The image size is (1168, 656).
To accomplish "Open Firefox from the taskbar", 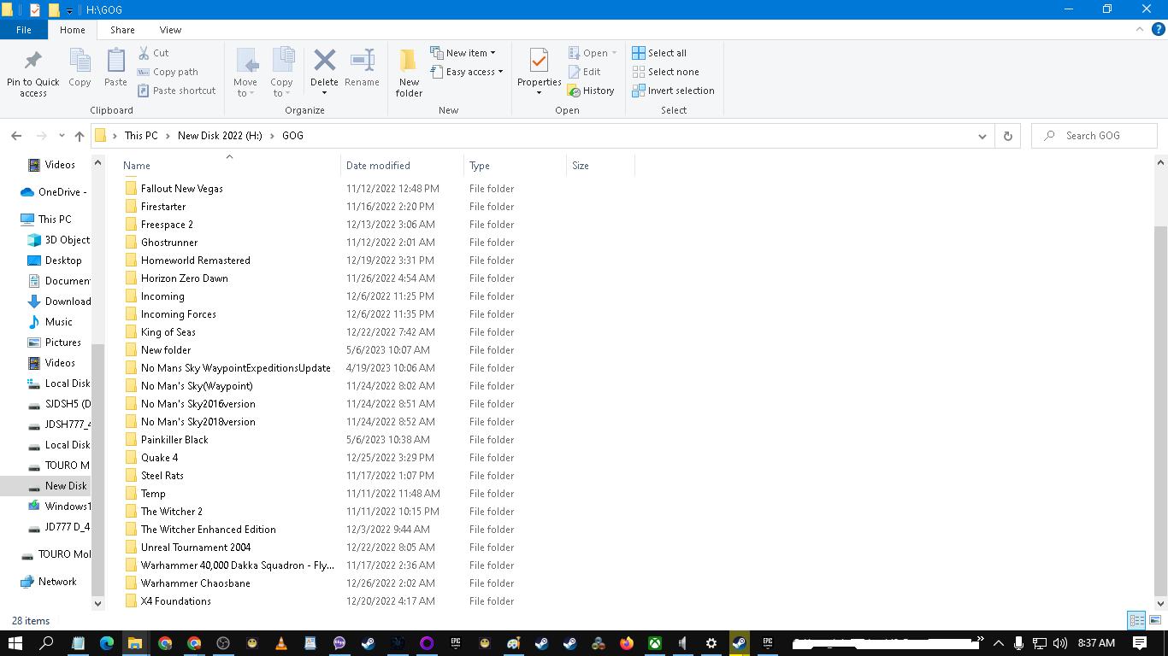I will [627, 643].
